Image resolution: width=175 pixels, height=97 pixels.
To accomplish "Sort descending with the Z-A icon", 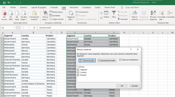I will [101, 18].
